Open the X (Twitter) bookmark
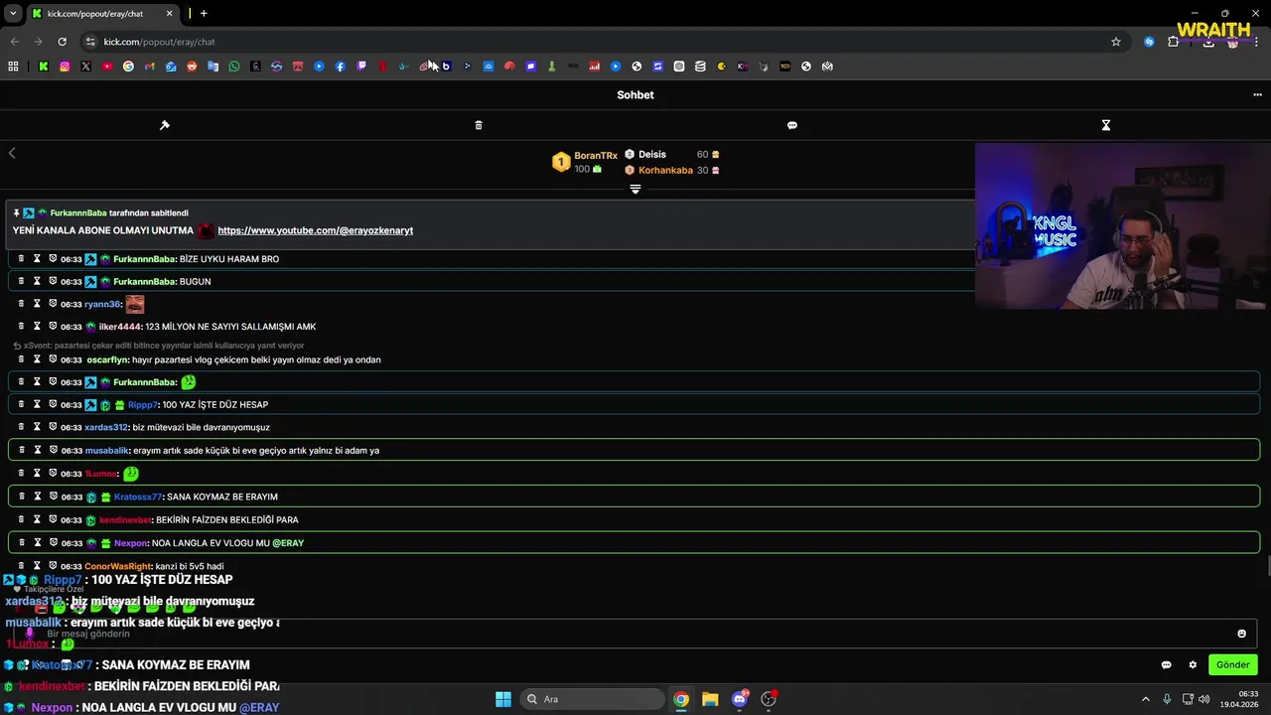This screenshot has height=715, width=1271. [85, 67]
